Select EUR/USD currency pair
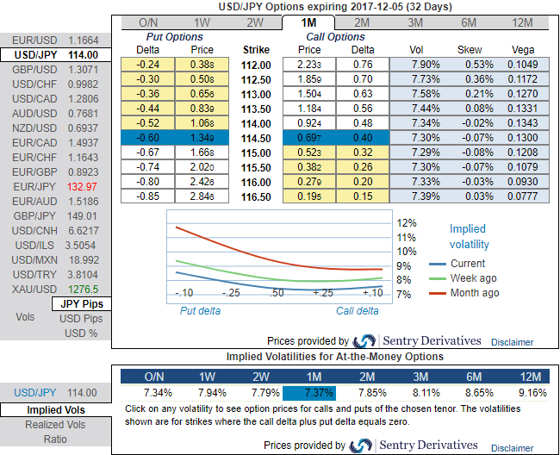 55,41
